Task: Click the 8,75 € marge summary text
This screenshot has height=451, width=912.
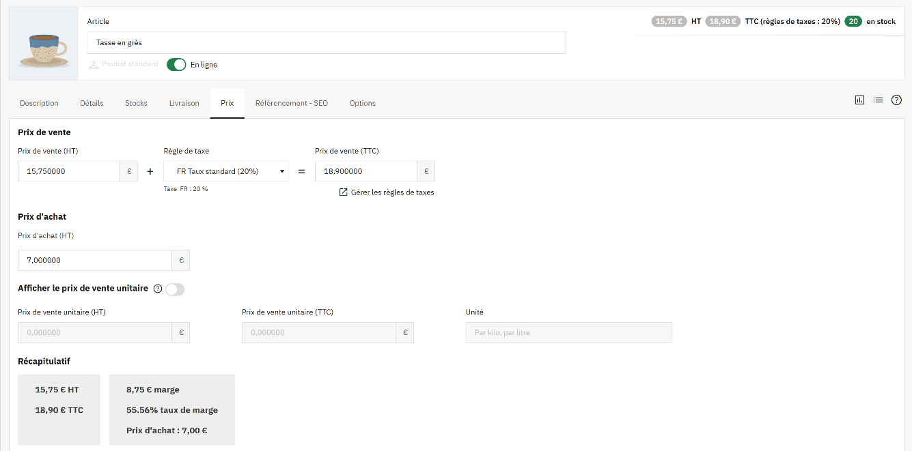Action: (x=153, y=390)
